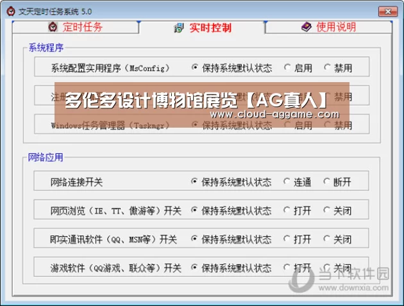The image size is (404, 306).
Task: Click the title text 文天定时任务系统 5.0
Action: (x=55, y=12)
